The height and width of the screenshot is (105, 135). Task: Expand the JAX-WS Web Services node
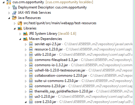[9, 13]
